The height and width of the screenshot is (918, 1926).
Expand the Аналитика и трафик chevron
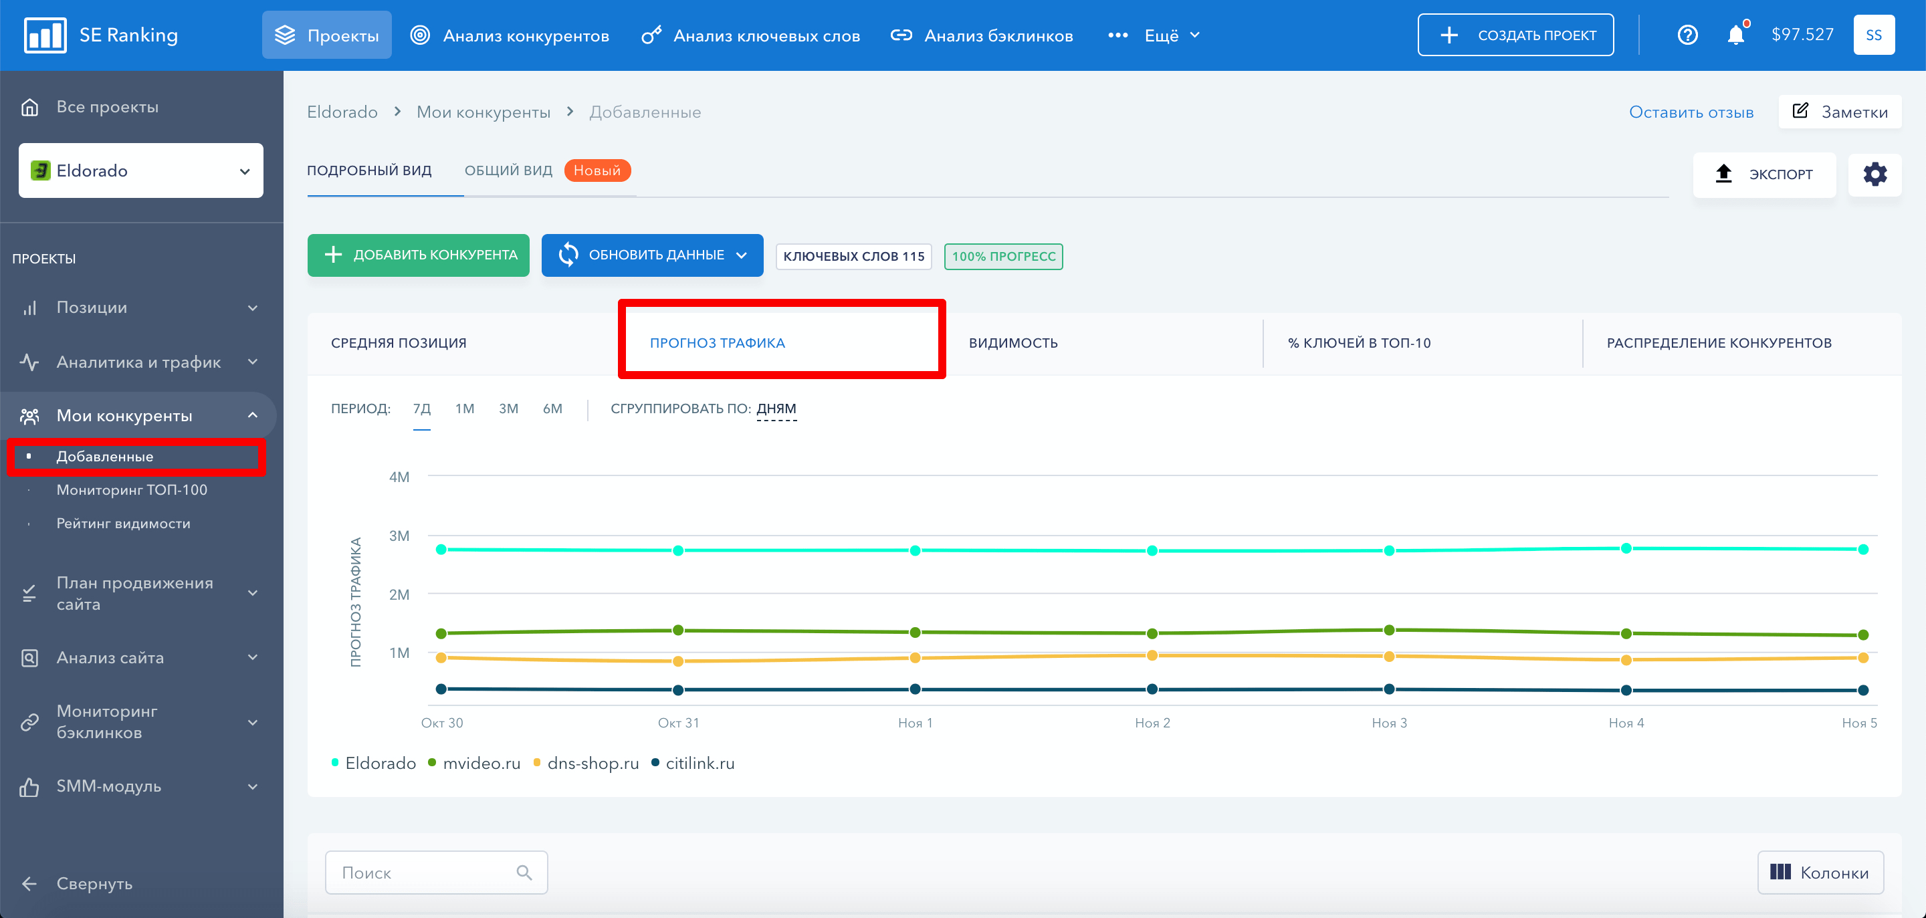[x=253, y=362]
